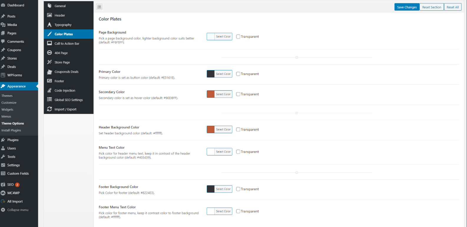Click the Code Injection icon

pos(49,90)
